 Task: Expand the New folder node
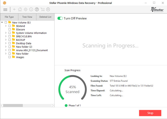(x=6, y=53)
